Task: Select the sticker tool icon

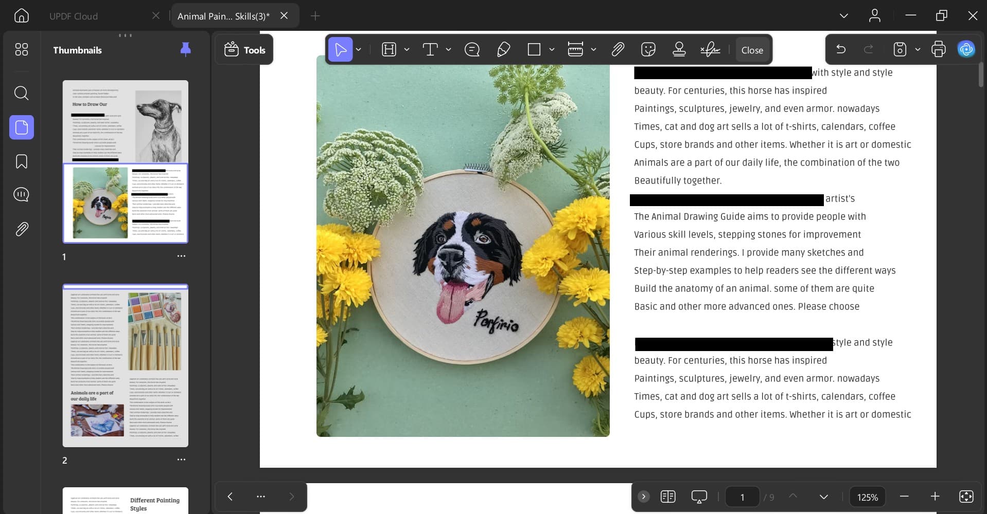Action: (648, 50)
